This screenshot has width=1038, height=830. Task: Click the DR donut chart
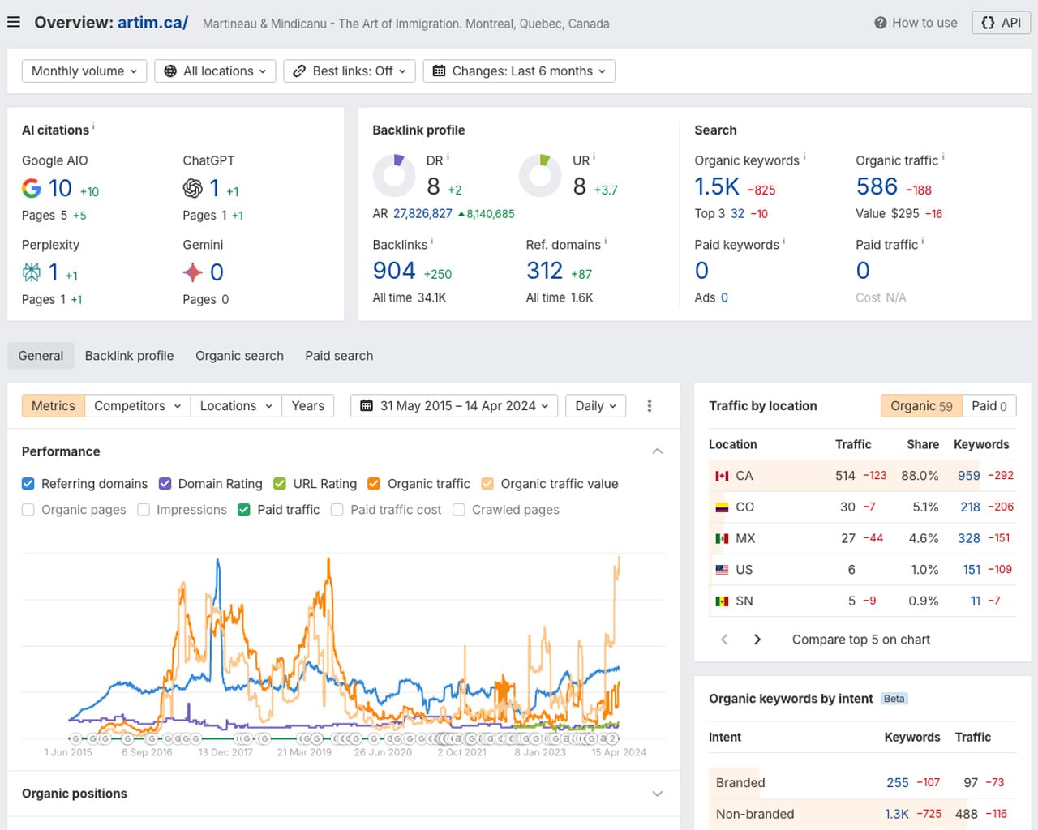(394, 176)
